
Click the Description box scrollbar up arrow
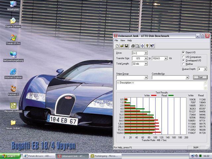coord(205,82)
